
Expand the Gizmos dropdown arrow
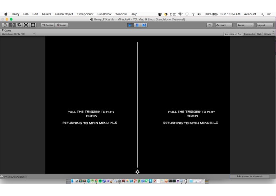tap(273, 34)
